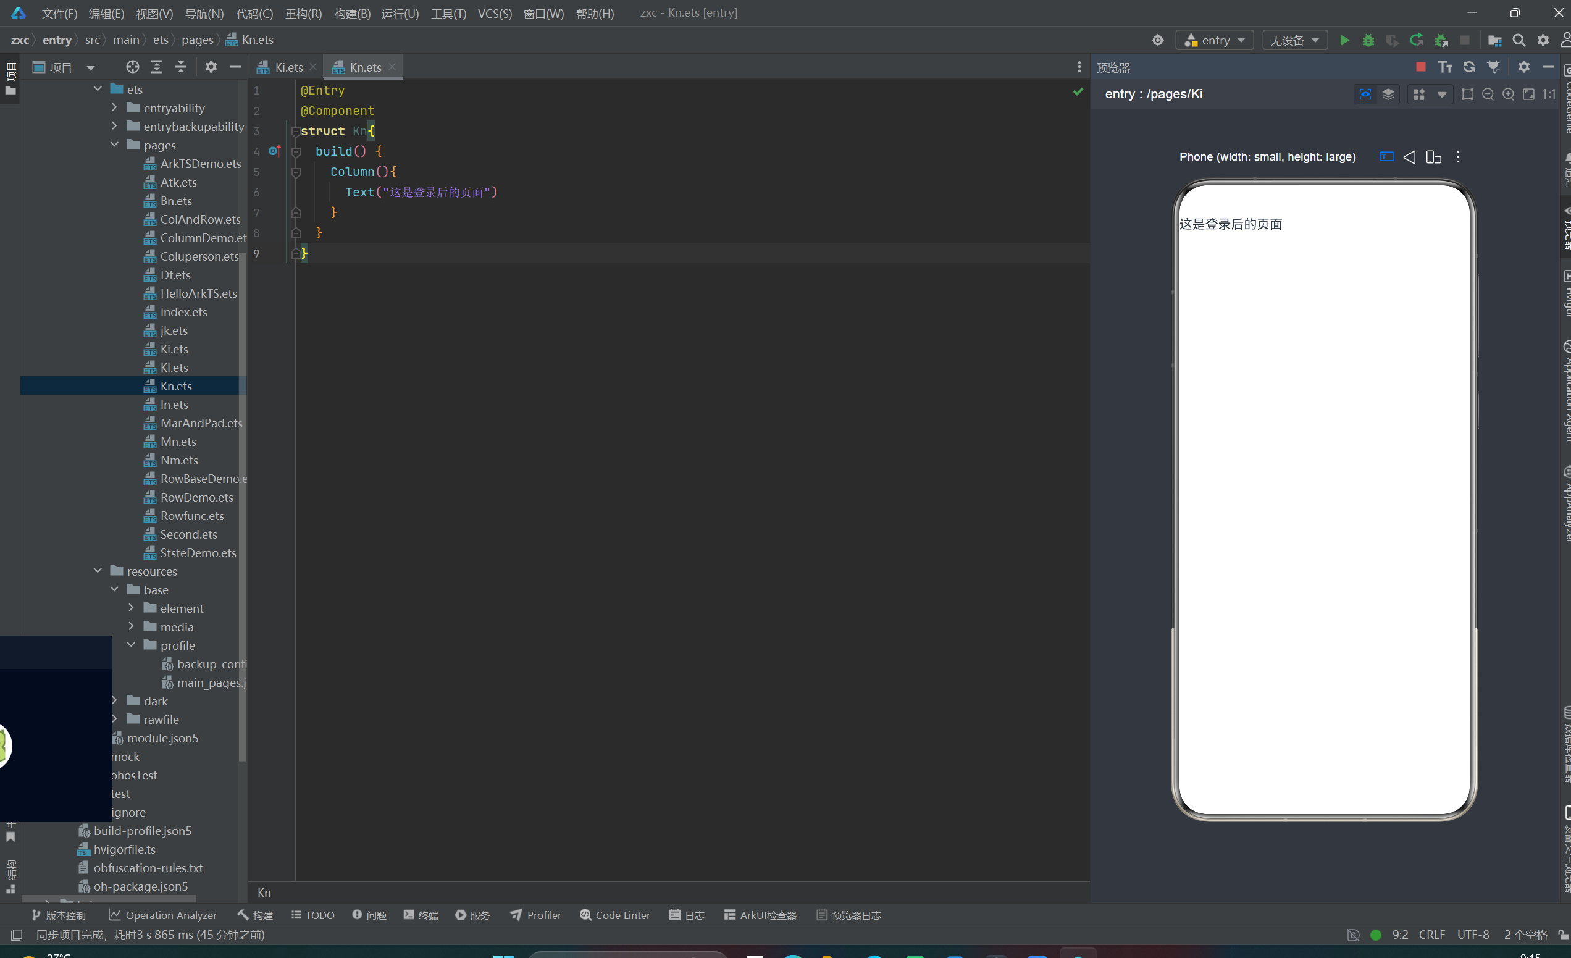Open the 文件(F) menu

tap(59, 14)
